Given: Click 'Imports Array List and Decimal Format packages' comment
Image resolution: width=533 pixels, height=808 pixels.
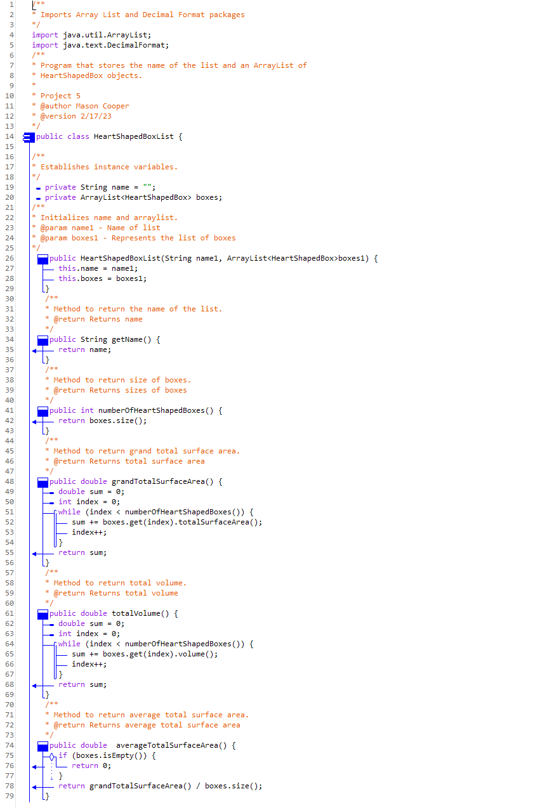Looking at the screenshot, I should pos(142,15).
